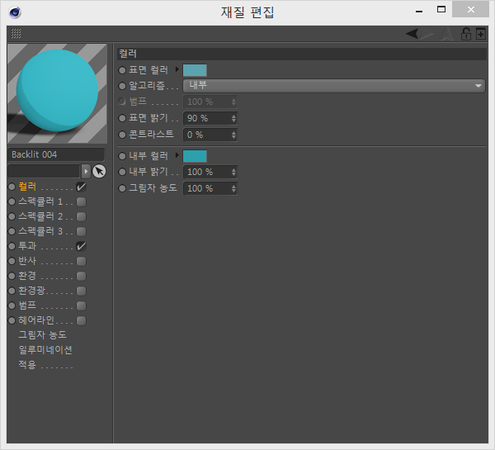Image resolution: width=495 pixels, height=450 pixels.
Task: Click the animation dot beside 콘트라스트
Action: (x=122, y=135)
